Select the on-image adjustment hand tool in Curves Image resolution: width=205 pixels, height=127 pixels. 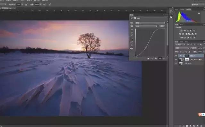click(x=132, y=26)
